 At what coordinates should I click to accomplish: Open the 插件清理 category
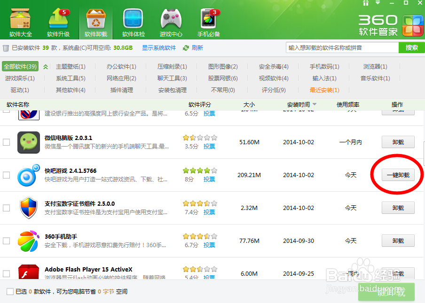[x=121, y=90]
